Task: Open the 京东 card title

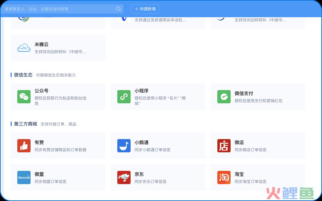Action: (139, 174)
